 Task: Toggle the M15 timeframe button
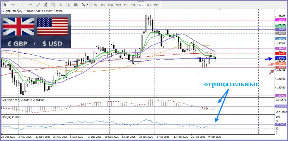coord(110,5)
